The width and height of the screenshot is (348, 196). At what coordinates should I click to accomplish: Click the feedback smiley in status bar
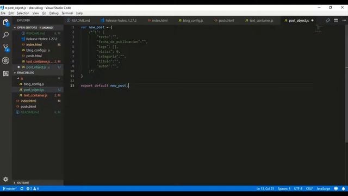tap(336, 189)
